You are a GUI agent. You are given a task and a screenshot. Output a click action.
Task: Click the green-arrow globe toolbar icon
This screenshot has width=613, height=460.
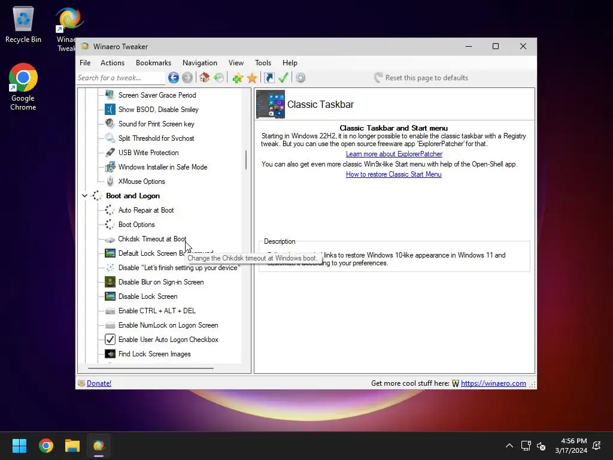coord(219,78)
